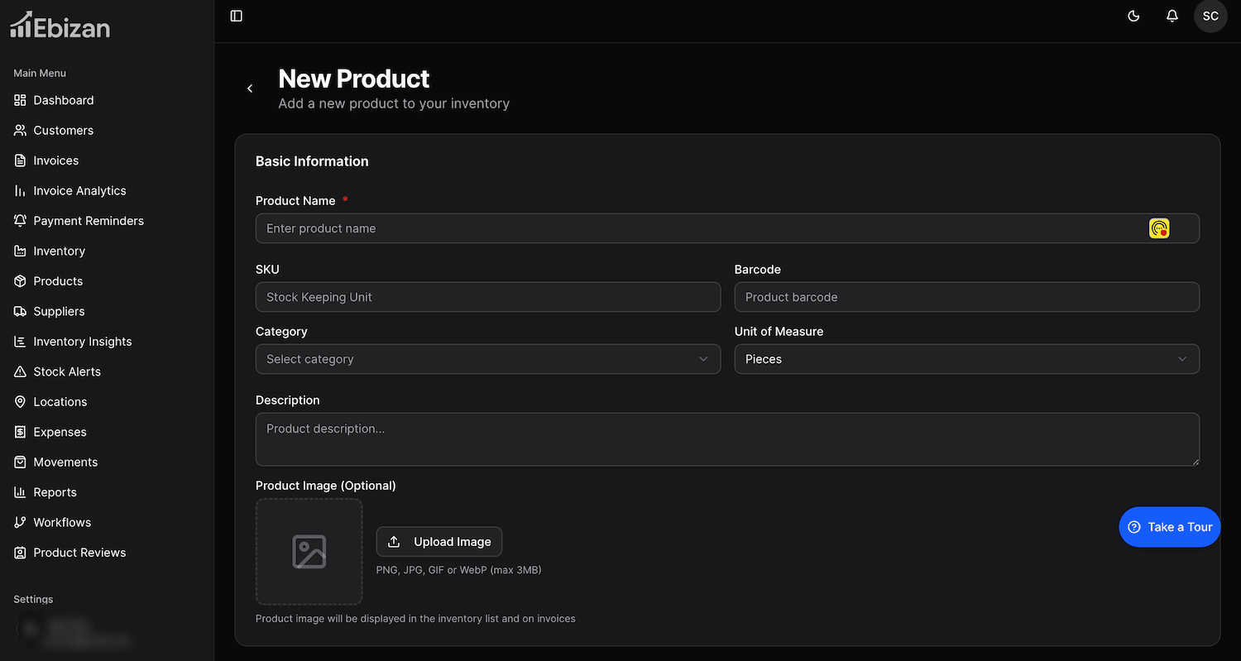Click the Barcode input field
Image resolution: width=1241 pixels, height=661 pixels.
pos(966,297)
